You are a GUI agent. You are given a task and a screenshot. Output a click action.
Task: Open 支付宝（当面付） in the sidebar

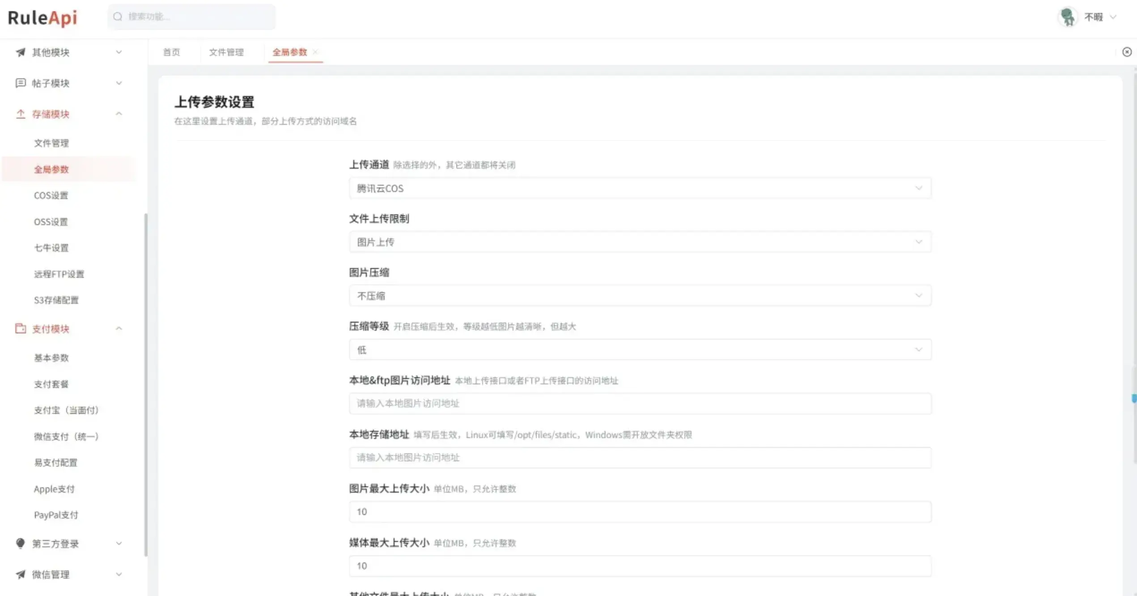66,410
